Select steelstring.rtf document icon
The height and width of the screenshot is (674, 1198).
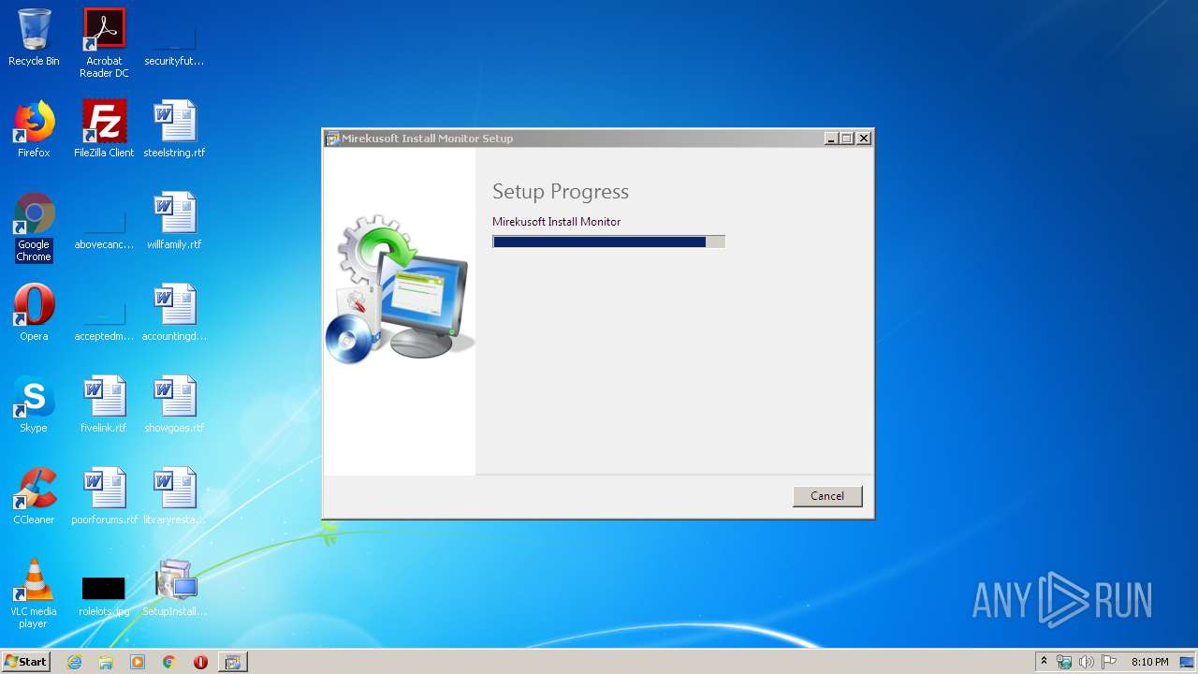174,129
